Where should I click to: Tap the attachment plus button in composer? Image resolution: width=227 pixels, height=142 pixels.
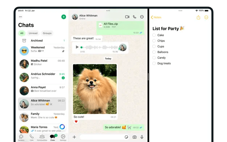pos(74,137)
